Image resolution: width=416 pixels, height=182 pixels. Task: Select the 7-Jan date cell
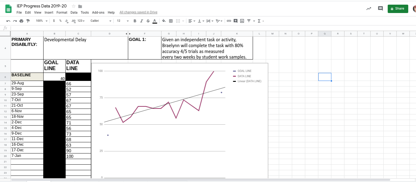coord(27,156)
